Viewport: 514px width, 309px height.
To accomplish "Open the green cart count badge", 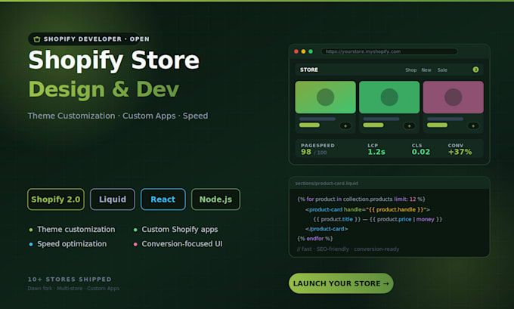I will tap(475, 70).
